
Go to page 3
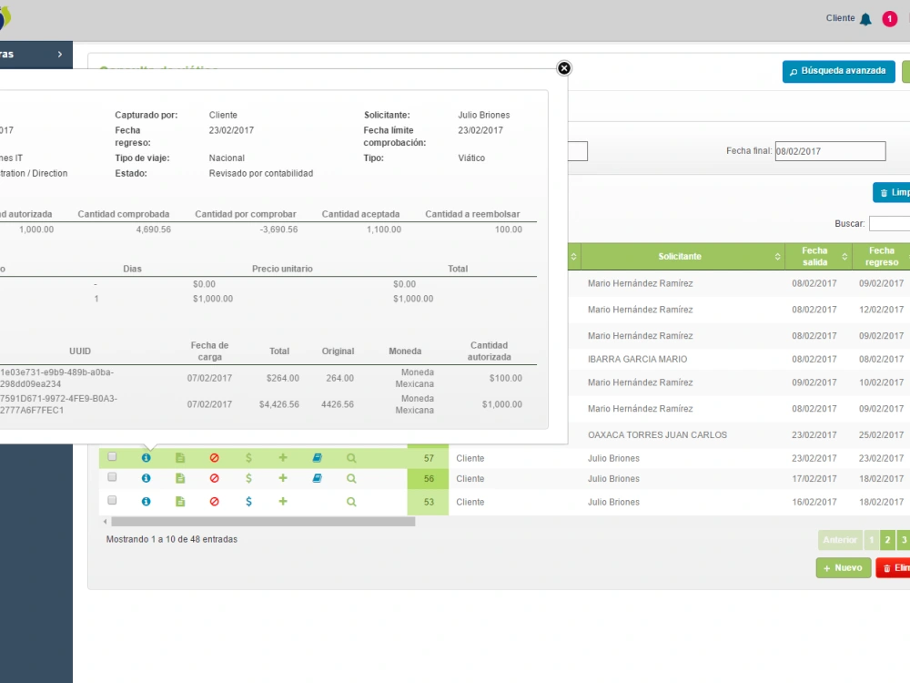point(903,539)
